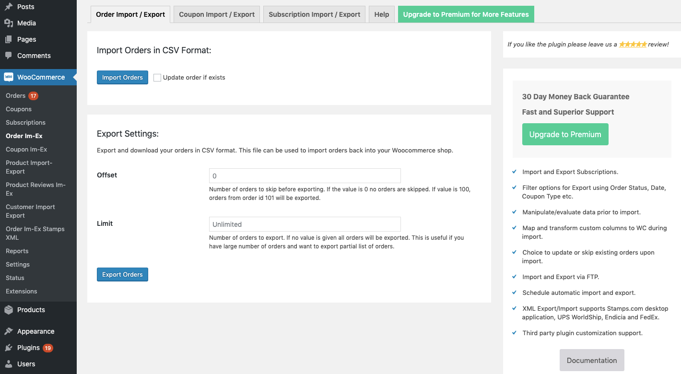Open the WooCommerce menu item
The height and width of the screenshot is (374, 681).
(38, 77)
